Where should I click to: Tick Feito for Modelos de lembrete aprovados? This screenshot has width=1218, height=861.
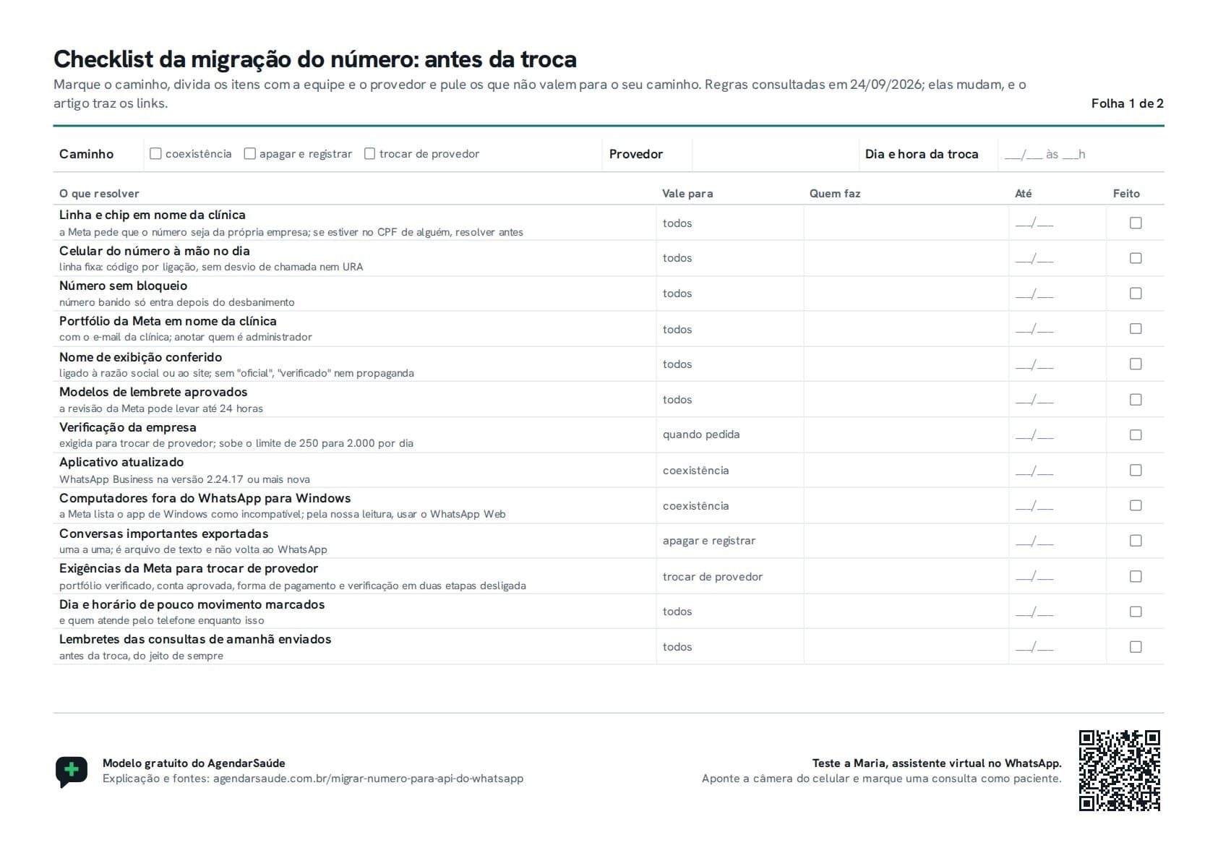click(x=1136, y=400)
